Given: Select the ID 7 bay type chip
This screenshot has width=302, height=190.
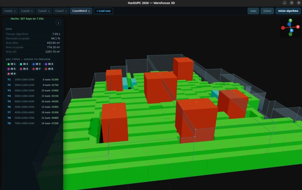Looking at the screenshot, I should click(36, 69).
